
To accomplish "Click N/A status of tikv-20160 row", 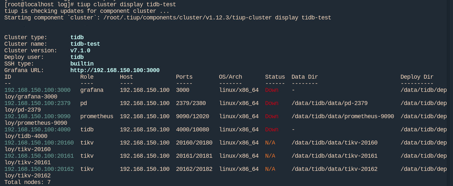I will coord(270,143).
